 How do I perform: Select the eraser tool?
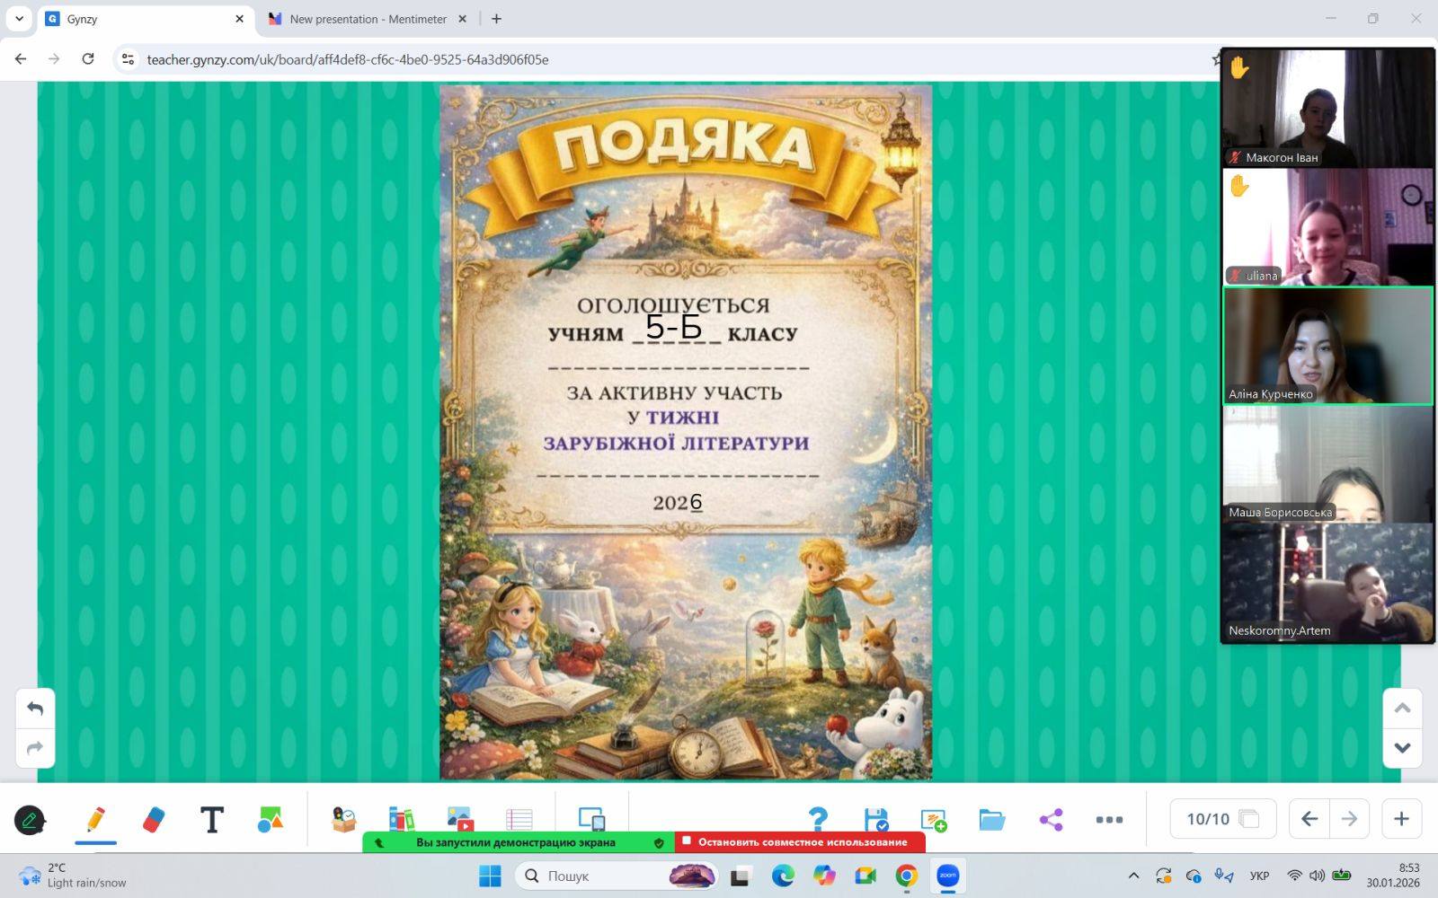point(154,819)
